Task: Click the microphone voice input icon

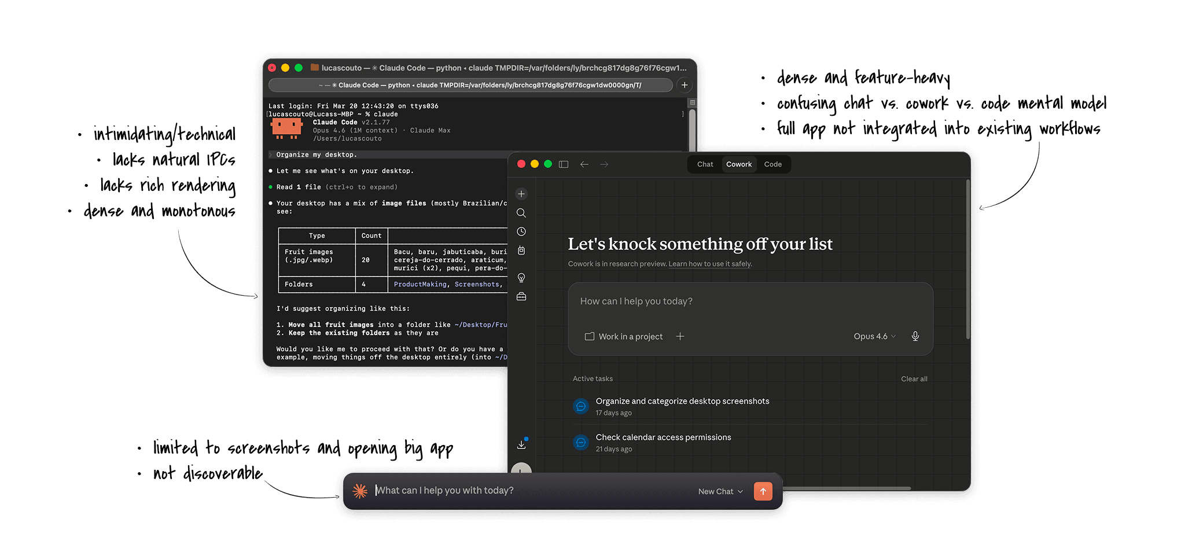Action: (915, 336)
